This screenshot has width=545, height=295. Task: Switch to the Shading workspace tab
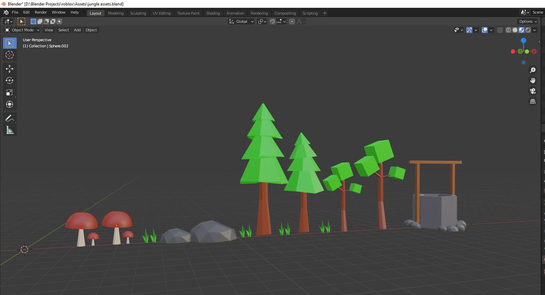pyautogui.click(x=213, y=13)
